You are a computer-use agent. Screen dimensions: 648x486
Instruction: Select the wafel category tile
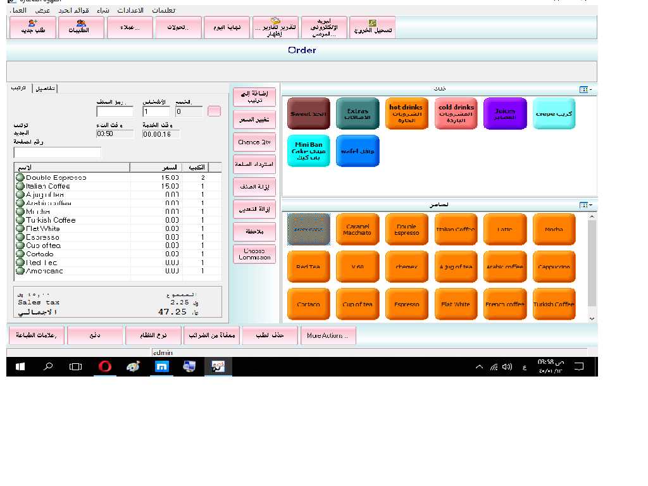coord(358,151)
